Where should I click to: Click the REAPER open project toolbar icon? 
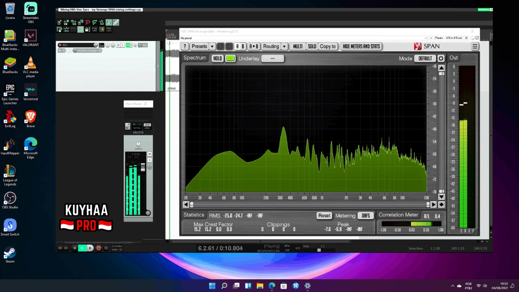click(66, 22)
